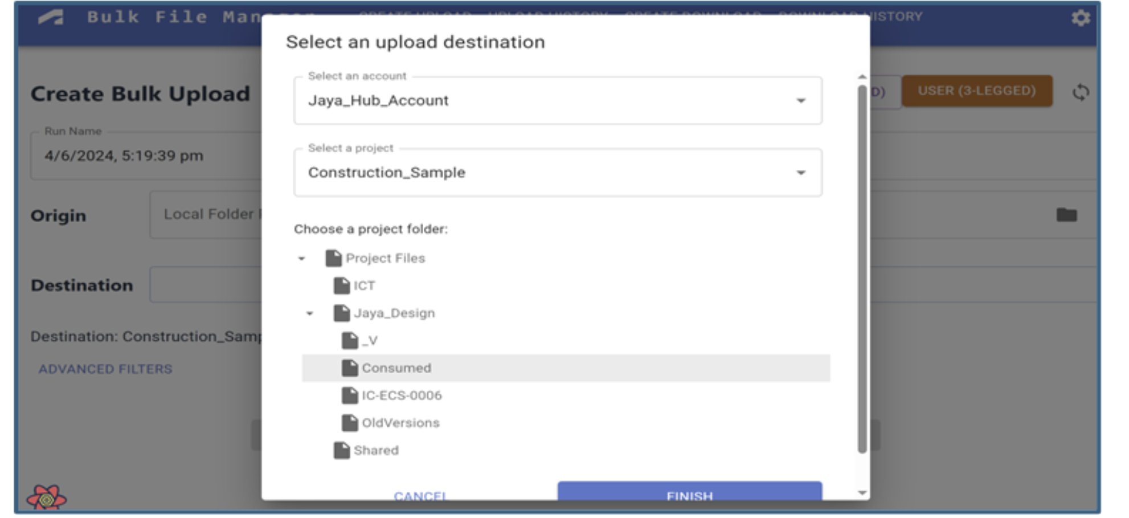Click the dialog vertical scrollbar
This screenshot has width=1129, height=518.
tap(862, 268)
